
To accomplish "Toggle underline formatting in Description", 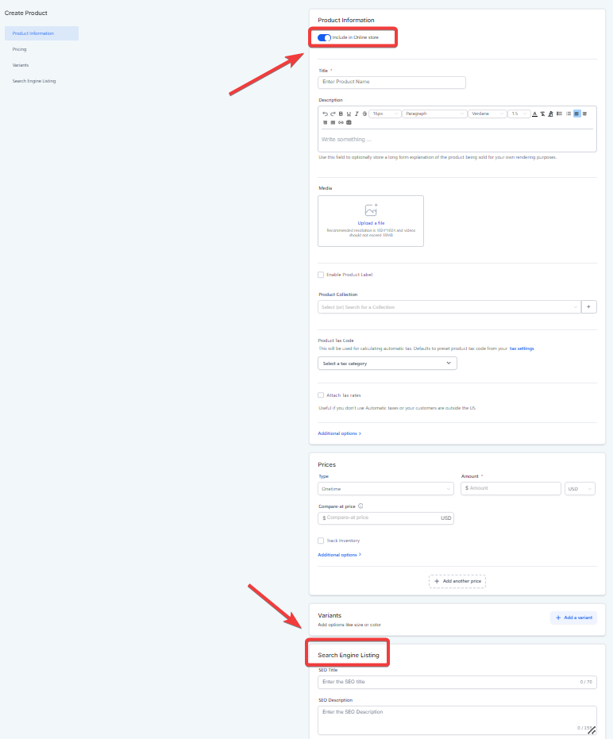I will coord(349,114).
